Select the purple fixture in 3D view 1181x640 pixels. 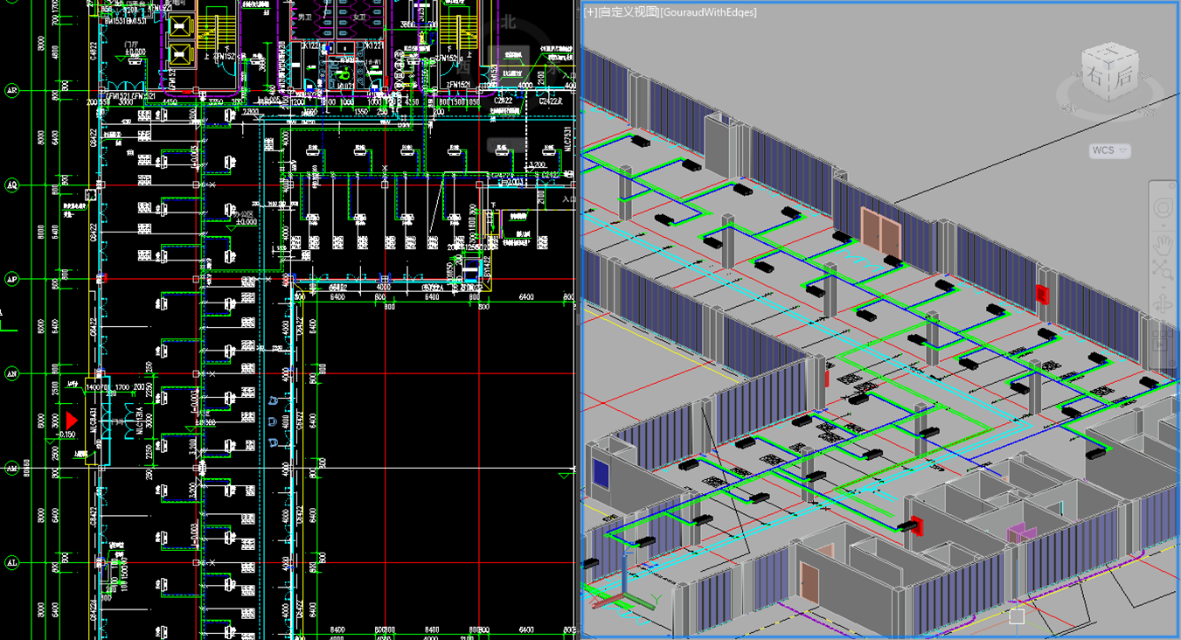click(1020, 532)
